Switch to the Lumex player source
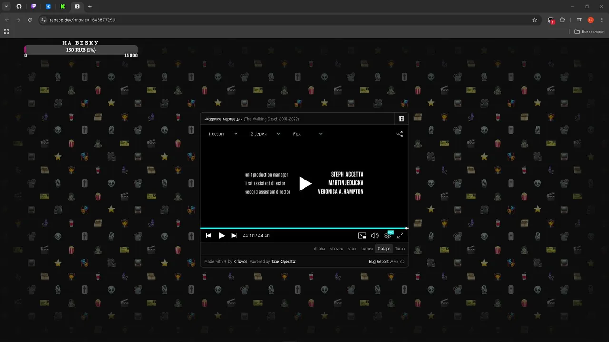The image size is (609, 342). tap(367, 249)
